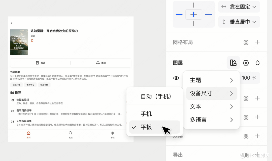Click the hexagon component icon in 图层

(246, 63)
